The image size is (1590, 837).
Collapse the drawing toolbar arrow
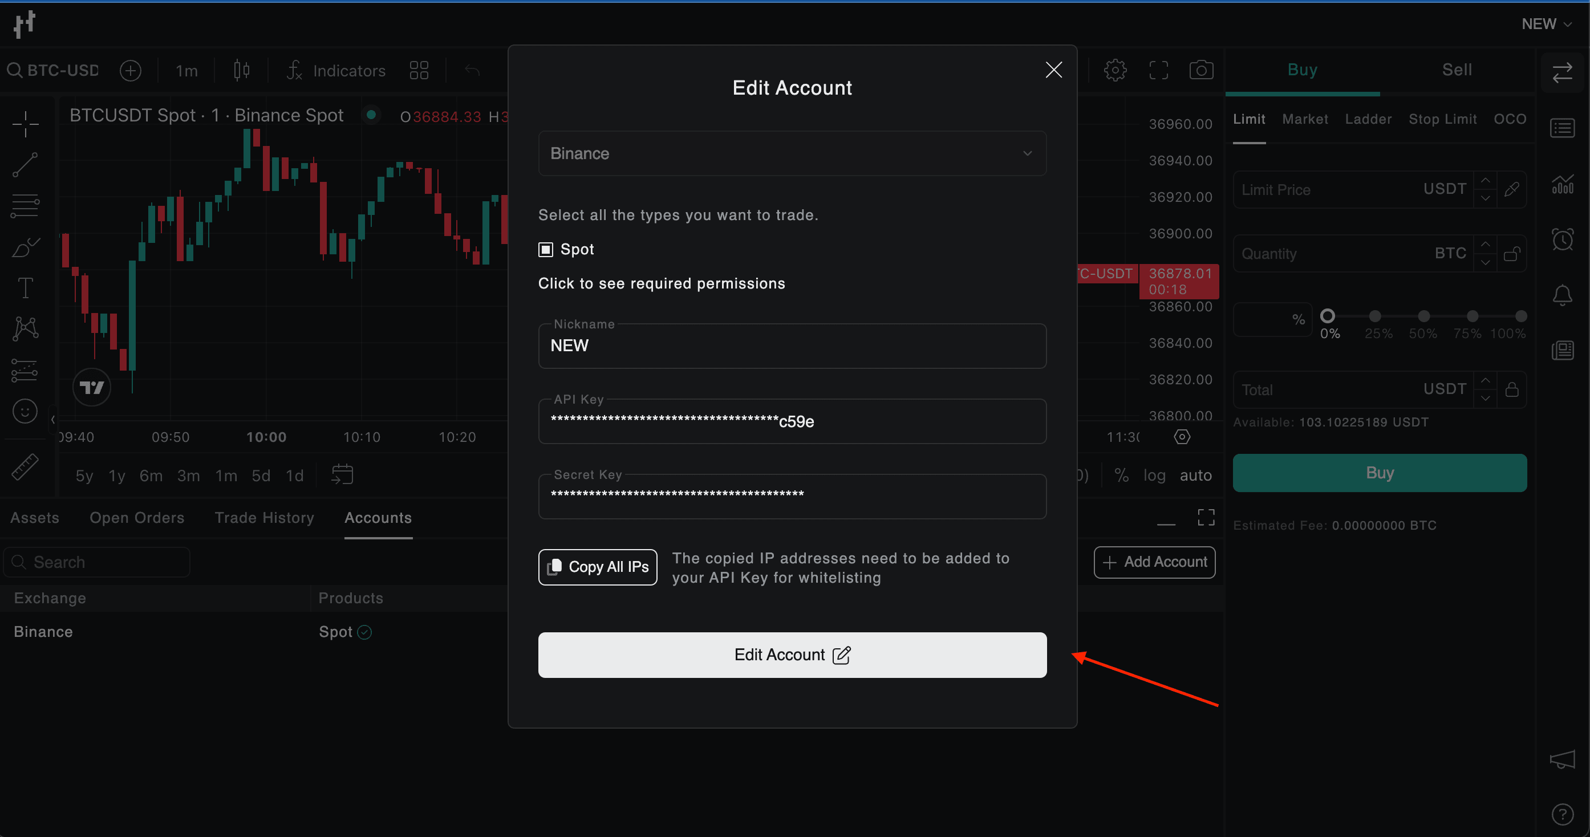(x=53, y=420)
